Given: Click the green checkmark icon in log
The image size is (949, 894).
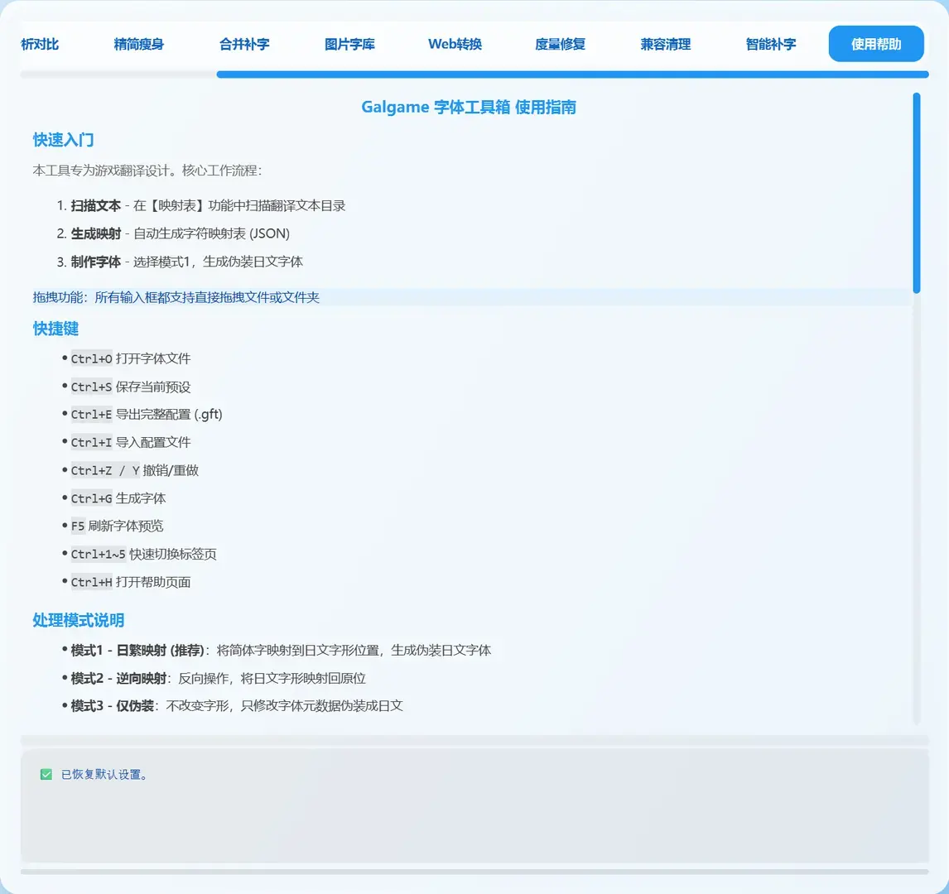Looking at the screenshot, I should click(x=46, y=774).
